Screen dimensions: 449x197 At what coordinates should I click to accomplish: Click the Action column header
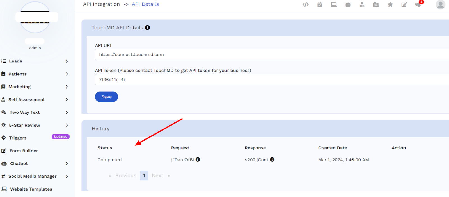(x=399, y=148)
